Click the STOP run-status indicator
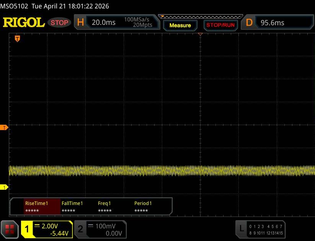This screenshot has height=241, width=315. (x=59, y=23)
